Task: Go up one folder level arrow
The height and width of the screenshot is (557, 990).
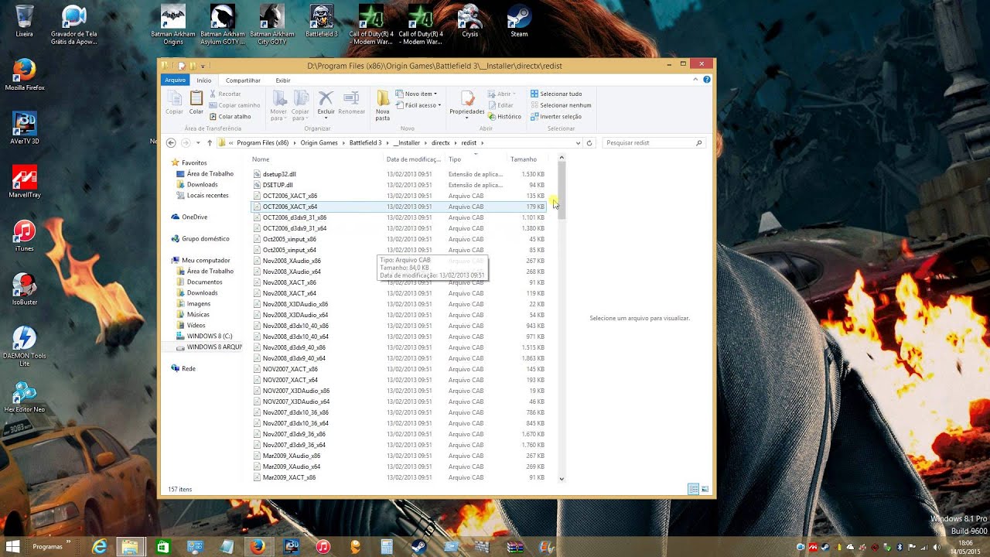Action: tap(210, 143)
